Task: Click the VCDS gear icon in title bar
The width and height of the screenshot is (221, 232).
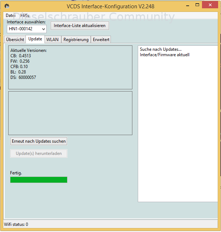Action: coord(7,6)
